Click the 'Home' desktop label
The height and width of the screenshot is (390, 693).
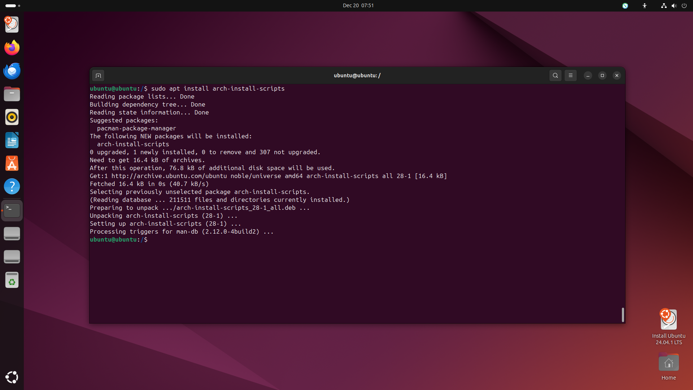(x=668, y=378)
